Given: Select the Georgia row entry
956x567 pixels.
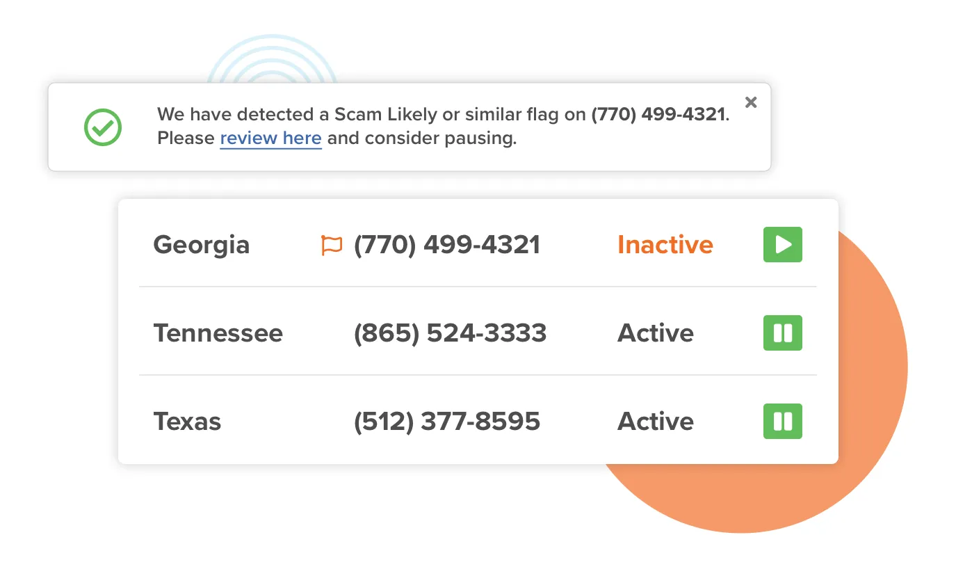Looking at the screenshot, I should click(202, 244).
